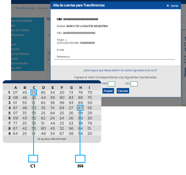Click the empty H4 box below the card

pos(80,159)
